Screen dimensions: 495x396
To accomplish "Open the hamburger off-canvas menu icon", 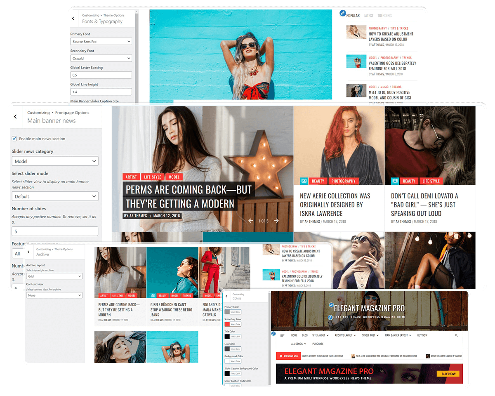I will pyautogui.click(x=283, y=335).
